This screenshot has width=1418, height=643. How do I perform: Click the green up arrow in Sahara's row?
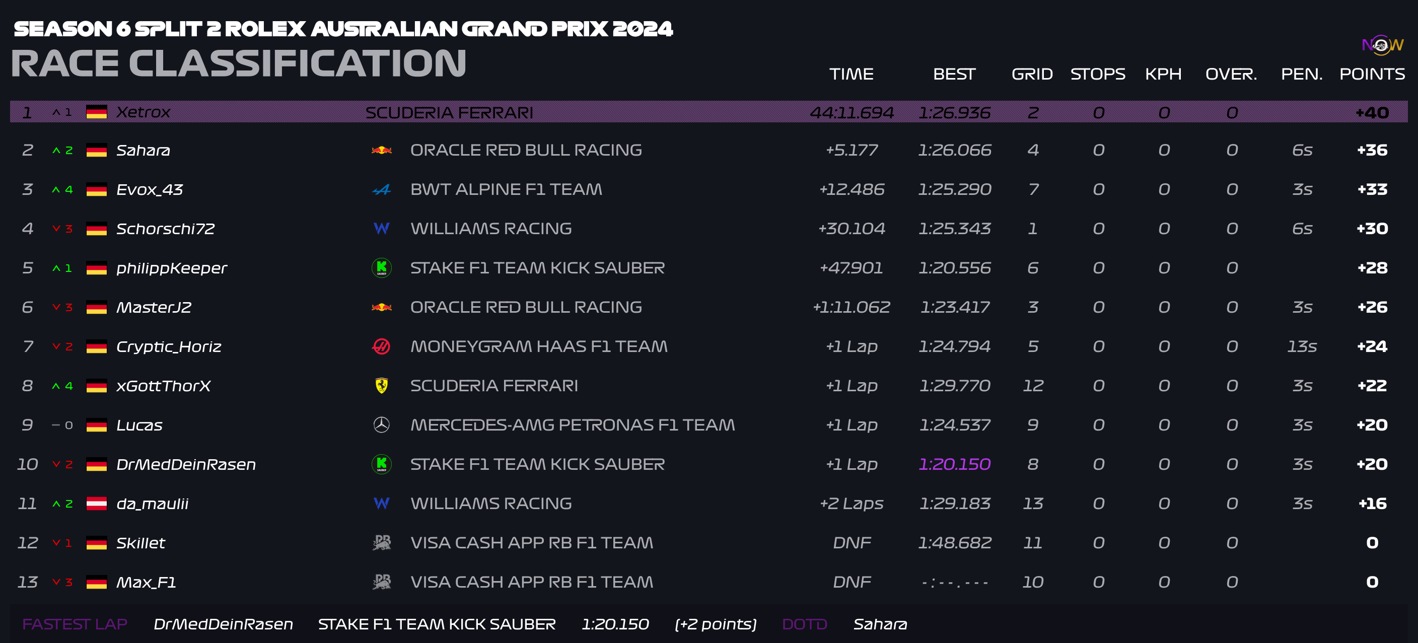pyautogui.click(x=56, y=150)
